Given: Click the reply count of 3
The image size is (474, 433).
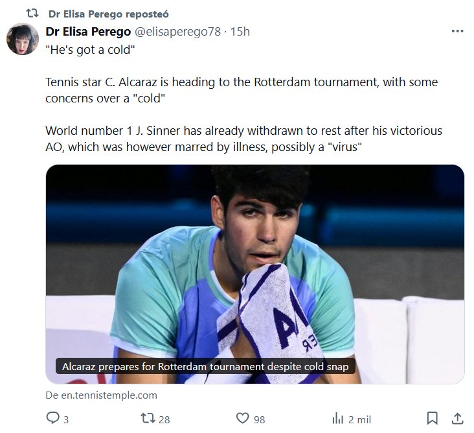Looking at the screenshot, I should (66, 419).
